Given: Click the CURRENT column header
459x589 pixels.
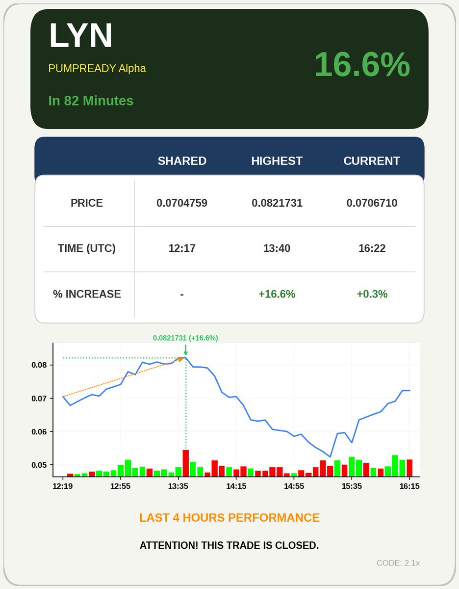Looking at the screenshot, I should [372, 161].
